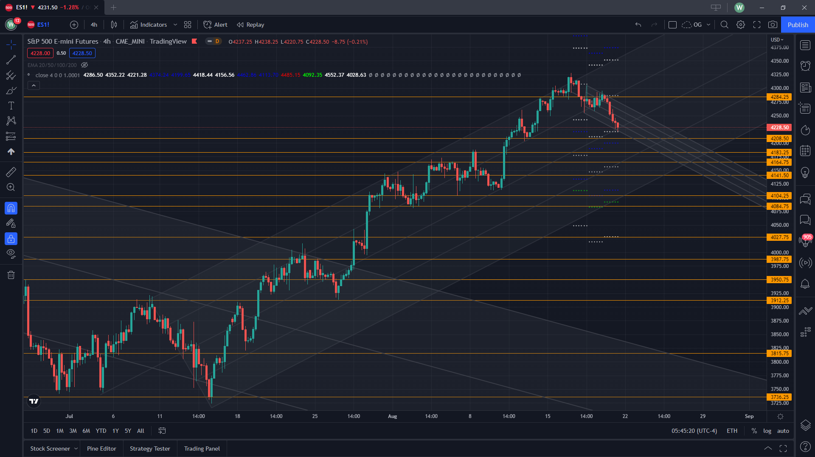Toggle lock all drawing tools
The height and width of the screenshot is (457, 815).
click(11, 239)
